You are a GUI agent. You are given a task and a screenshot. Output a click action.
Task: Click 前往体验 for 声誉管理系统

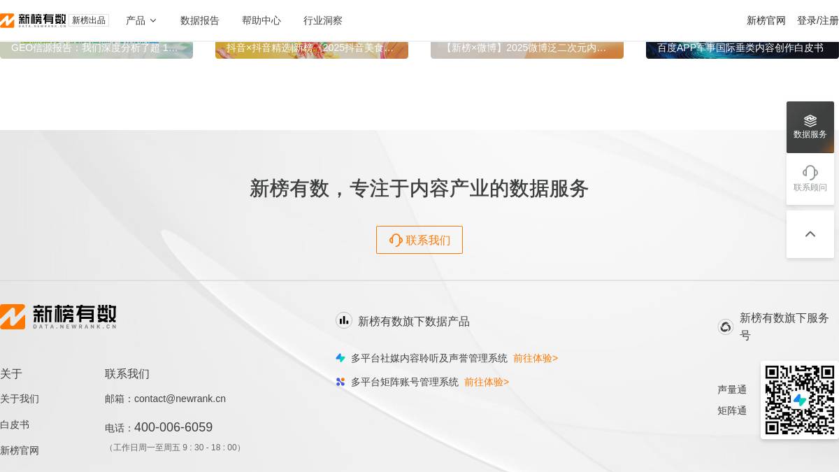(536, 358)
